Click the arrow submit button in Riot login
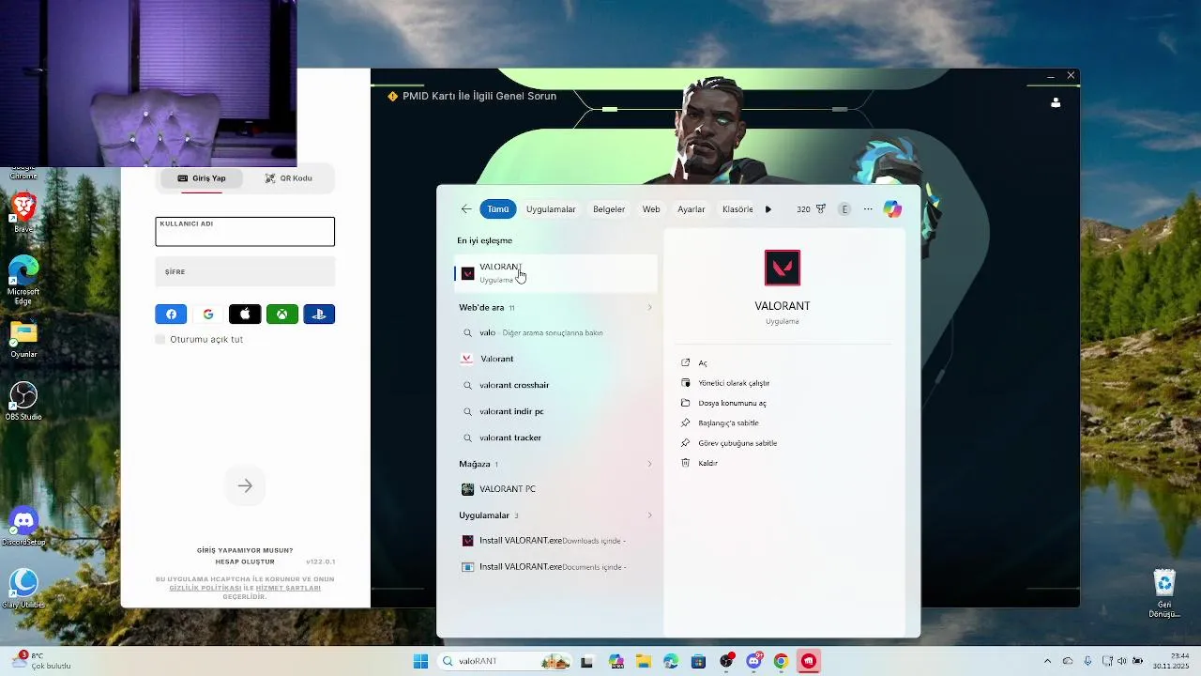The image size is (1201, 676). point(245,485)
